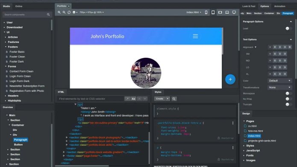The width and height of the screenshot is (297, 167).
Task: Open projects-grid-cards.html in Pages list
Action: tap(262, 141)
